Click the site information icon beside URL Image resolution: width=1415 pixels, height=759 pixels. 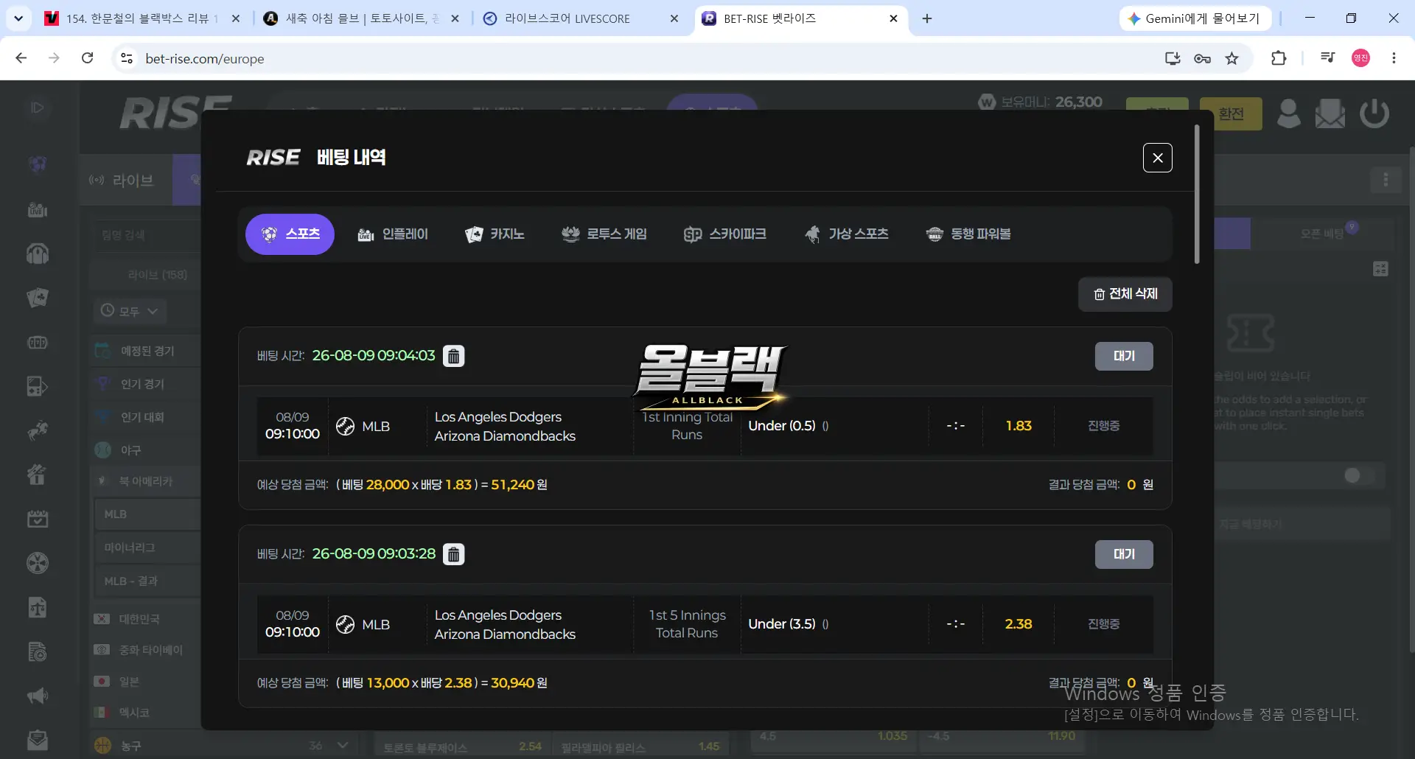(127, 58)
